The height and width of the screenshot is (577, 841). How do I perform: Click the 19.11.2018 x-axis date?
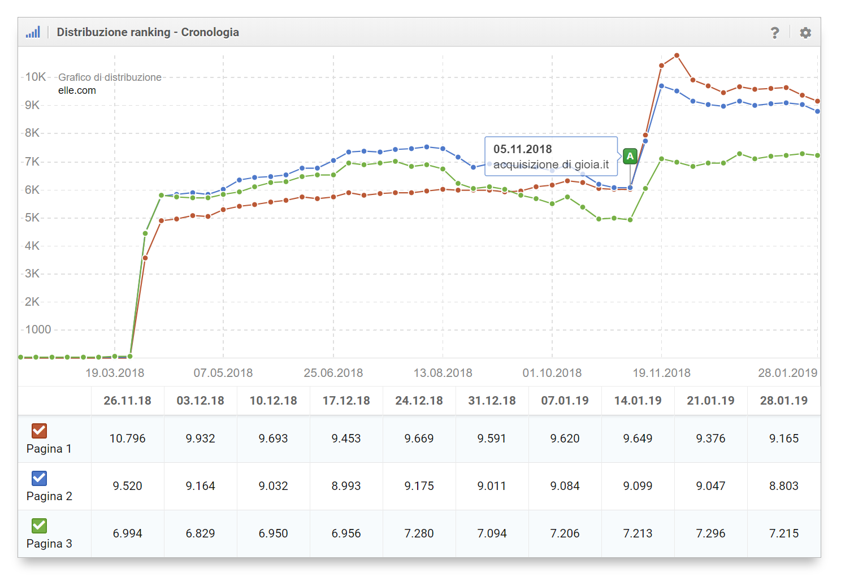click(x=662, y=373)
